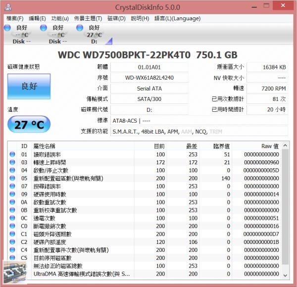297x287 pixels.
Task: Select the 轉速上昇時間 attribute row
Action: coord(145,162)
